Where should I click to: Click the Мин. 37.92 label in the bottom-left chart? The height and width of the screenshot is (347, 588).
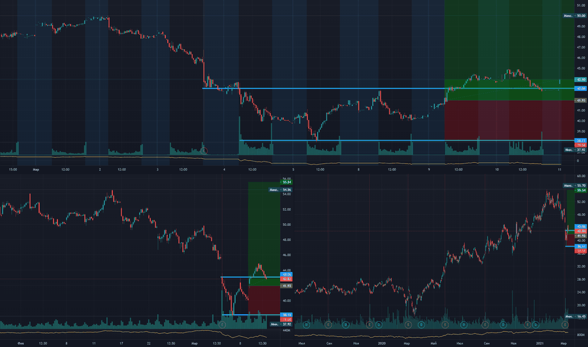pyautogui.click(x=281, y=324)
